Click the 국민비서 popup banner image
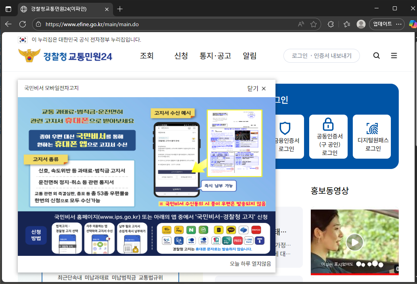The height and width of the screenshot is (284, 417). click(147, 176)
